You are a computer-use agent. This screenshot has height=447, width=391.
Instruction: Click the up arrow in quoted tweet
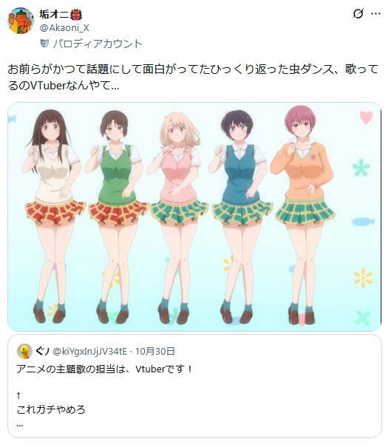pos(18,395)
